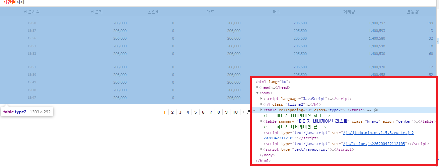Click the 15:56 time cell

(x=32, y=38)
